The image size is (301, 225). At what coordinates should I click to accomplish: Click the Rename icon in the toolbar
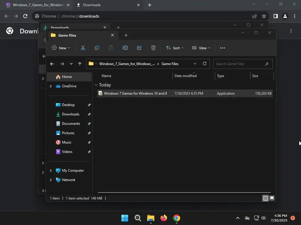[125, 48]
